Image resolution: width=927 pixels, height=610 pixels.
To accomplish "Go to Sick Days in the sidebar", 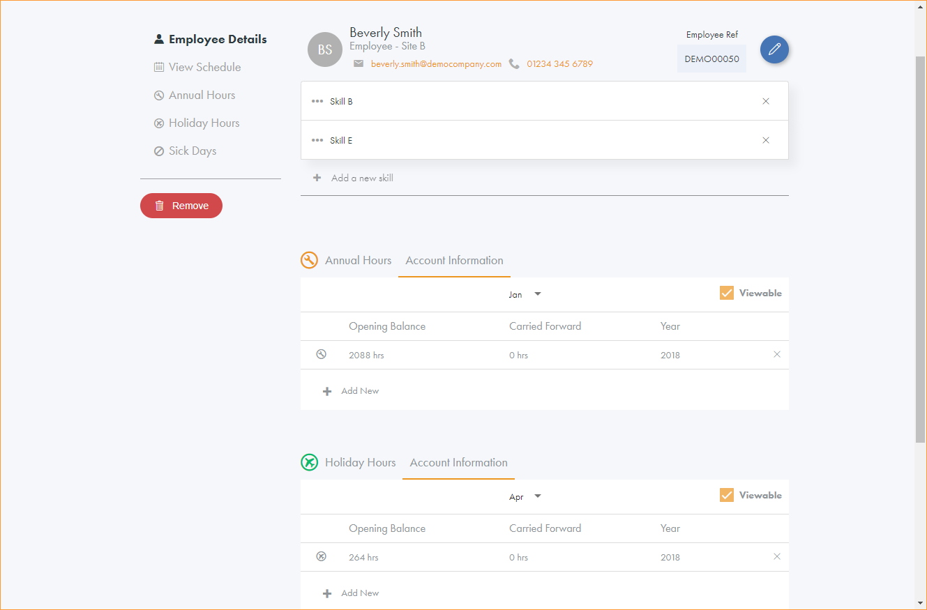I will click(192, 151).
